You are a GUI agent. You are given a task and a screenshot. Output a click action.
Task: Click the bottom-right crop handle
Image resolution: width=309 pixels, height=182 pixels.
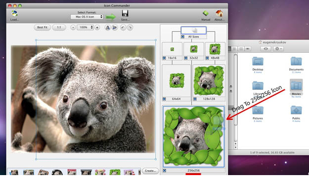(156, 159)
